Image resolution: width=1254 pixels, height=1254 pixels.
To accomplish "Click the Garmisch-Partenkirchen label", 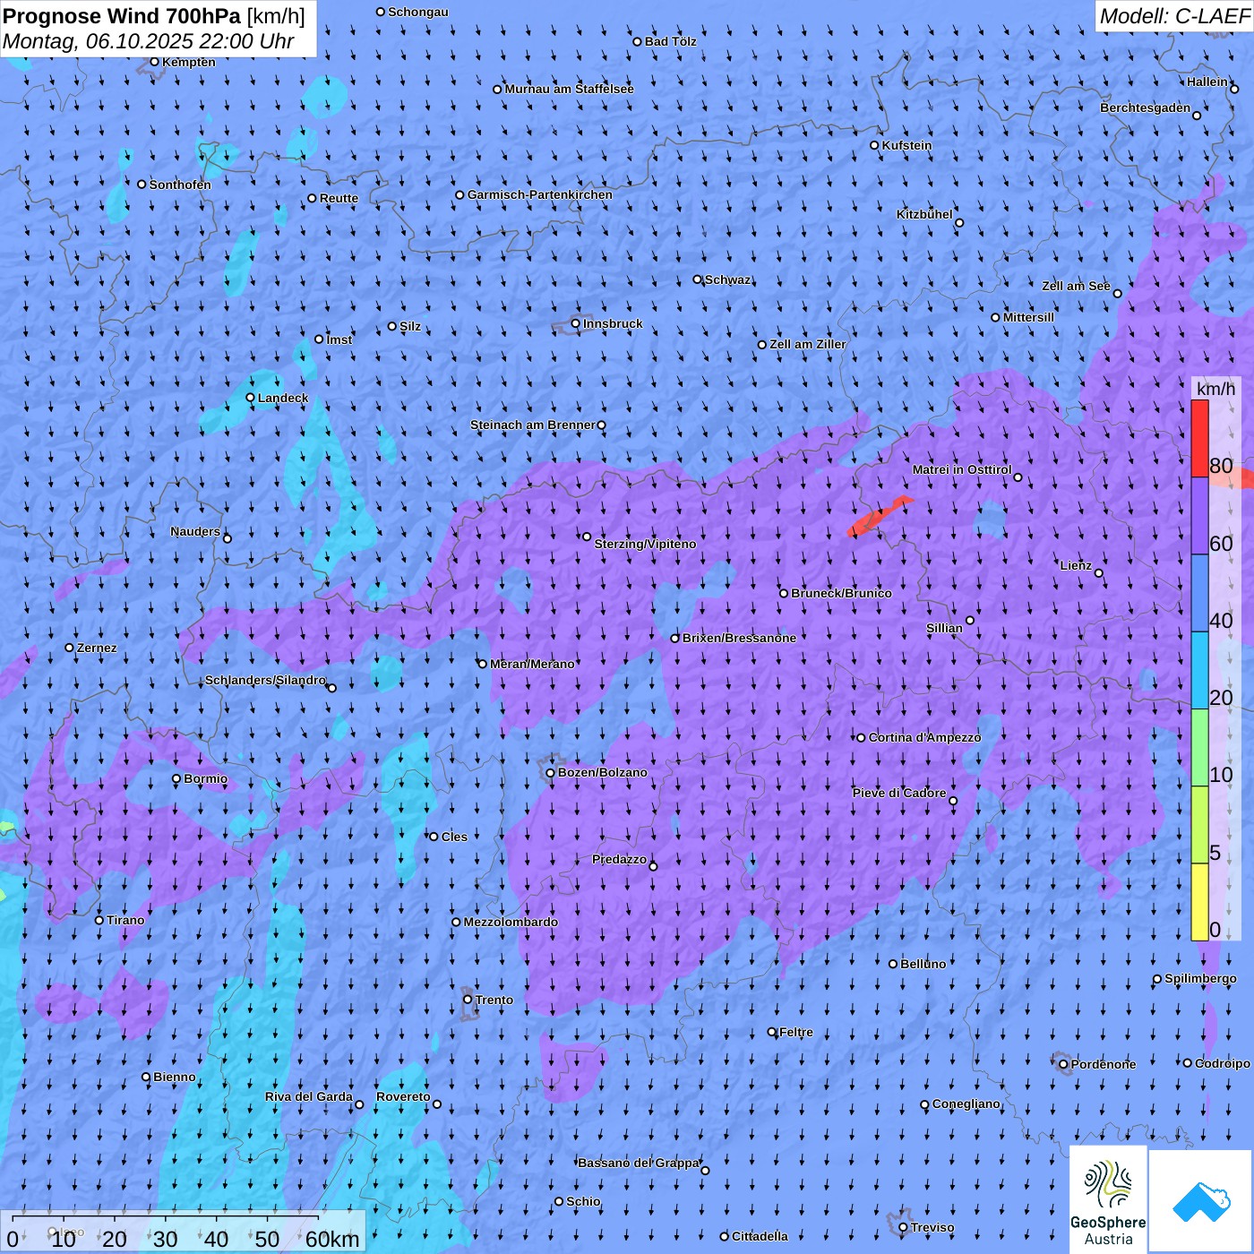I will (x=540, y=194).
